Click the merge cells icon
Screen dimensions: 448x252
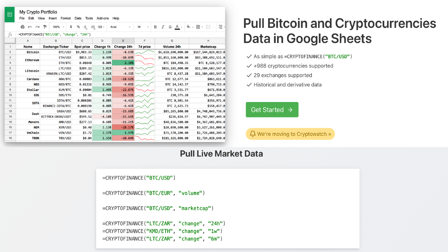[x=208, y=27]
